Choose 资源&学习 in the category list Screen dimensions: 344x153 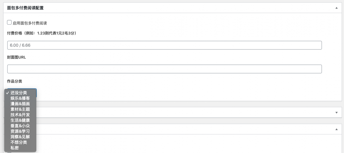click(20, 131)
